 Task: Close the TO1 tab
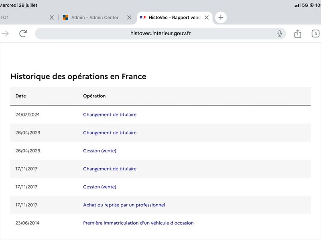52,18
